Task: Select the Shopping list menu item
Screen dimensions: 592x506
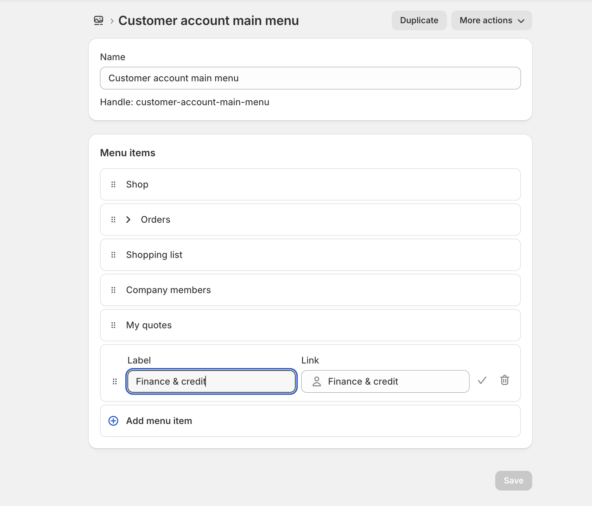Action: tap(154, 255)
